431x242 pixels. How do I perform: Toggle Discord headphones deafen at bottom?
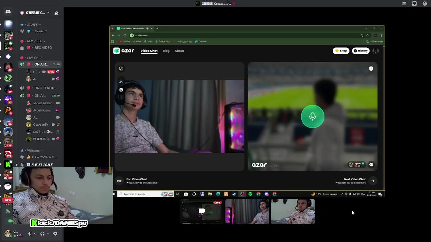pos(42,234)
